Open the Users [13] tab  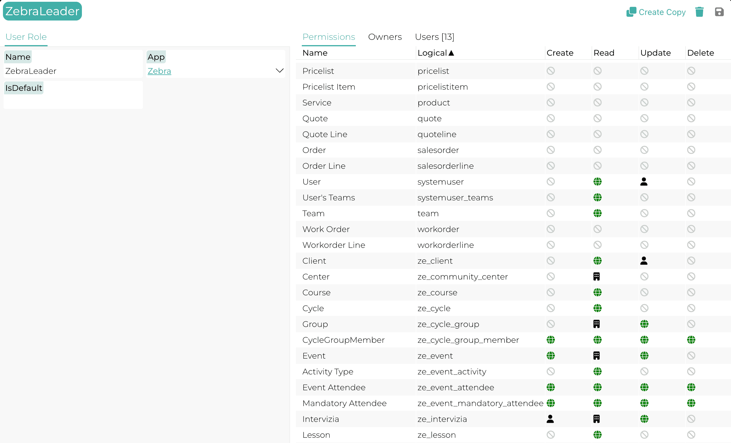pyautogui.click(x=434, y=37)
